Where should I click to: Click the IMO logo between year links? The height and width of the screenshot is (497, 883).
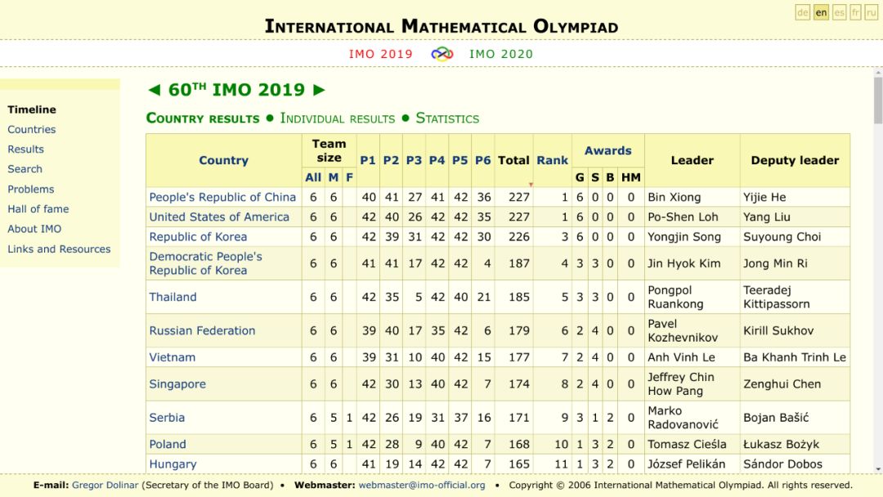click(x=442, y=54)
